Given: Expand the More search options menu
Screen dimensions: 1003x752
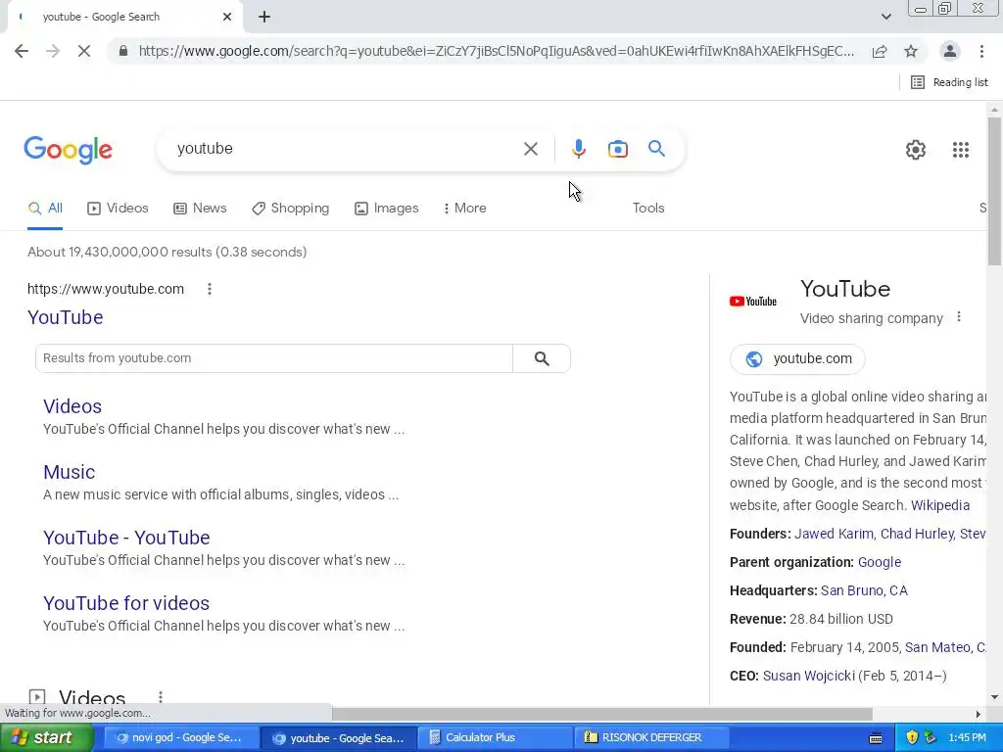Looking at the screenshot, I should 465,209.
